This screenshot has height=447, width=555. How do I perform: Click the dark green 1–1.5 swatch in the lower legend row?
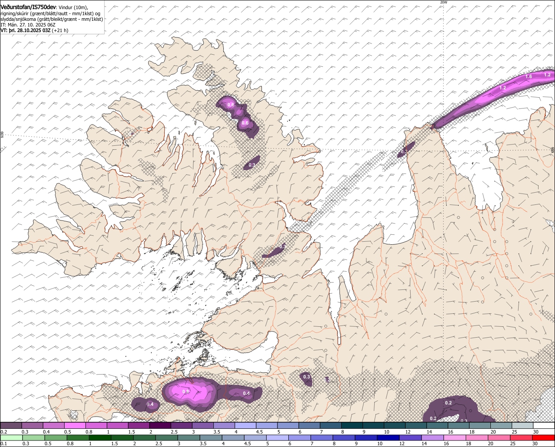point(100,437)
